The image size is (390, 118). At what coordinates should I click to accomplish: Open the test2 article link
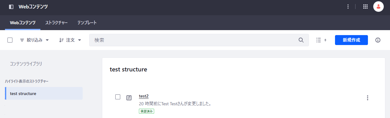144,96
